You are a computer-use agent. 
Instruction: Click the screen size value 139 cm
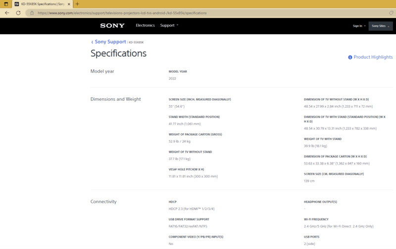309,181
